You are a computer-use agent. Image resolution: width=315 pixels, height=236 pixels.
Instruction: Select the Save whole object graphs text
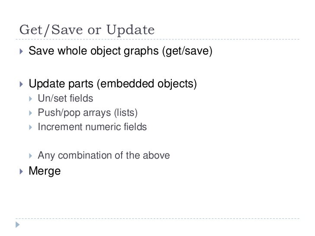[93, 51]
